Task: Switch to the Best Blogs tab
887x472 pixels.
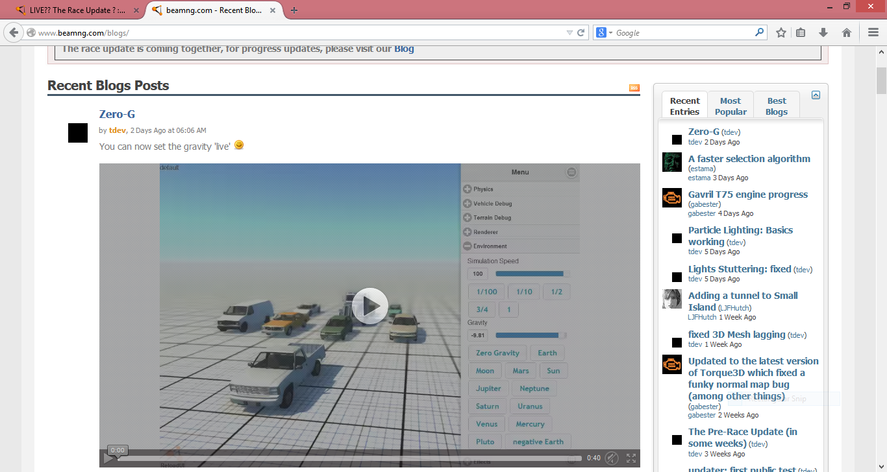Action: click(x=777, y=106)
